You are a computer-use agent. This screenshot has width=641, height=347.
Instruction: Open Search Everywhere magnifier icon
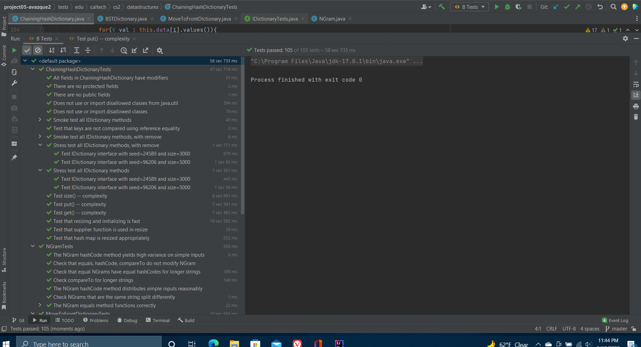coord(613,7)
